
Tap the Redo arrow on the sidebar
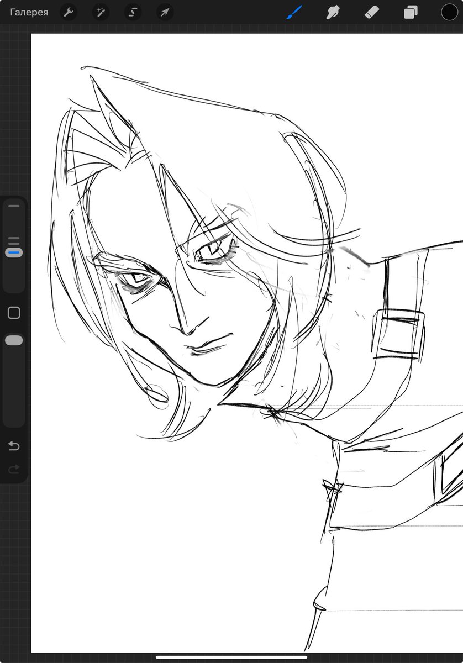tap(14, 470)
